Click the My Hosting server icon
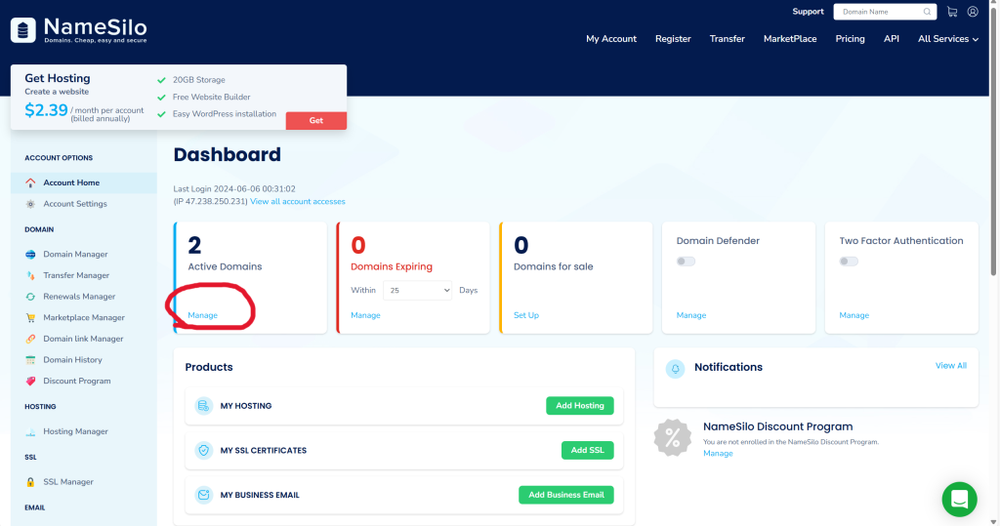 coord(203,406)
